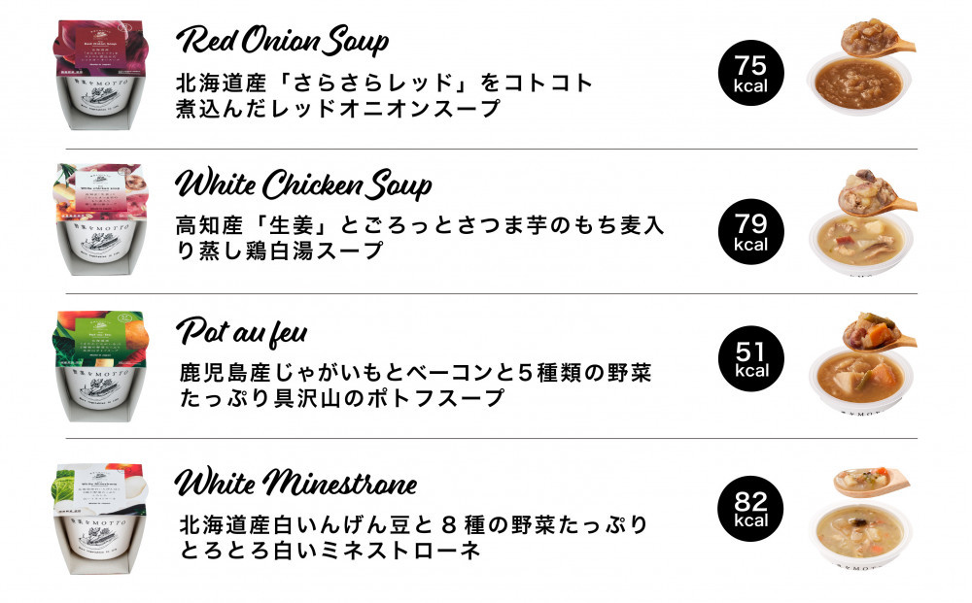Viewport: 972px width, 603px height.
Task: Click the 51 kcal badge
Action: click(750, 359)
